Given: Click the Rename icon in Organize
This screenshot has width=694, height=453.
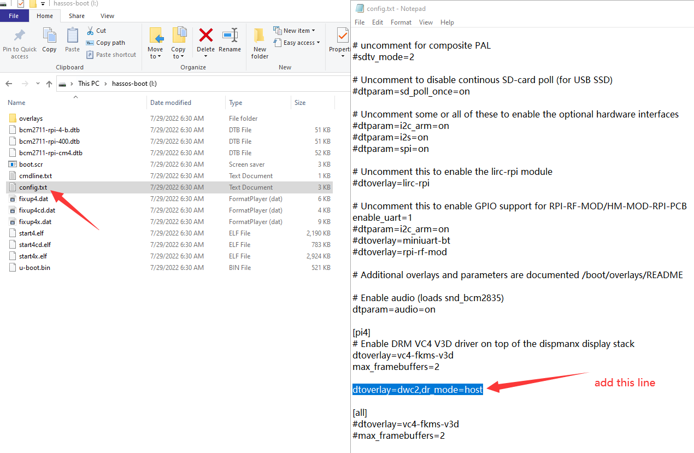Looking at the screenshot, I should (x=230, y=36).
